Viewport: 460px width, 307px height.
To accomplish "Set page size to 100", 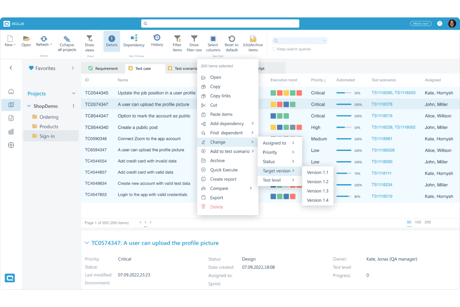I will click(418, 222).
